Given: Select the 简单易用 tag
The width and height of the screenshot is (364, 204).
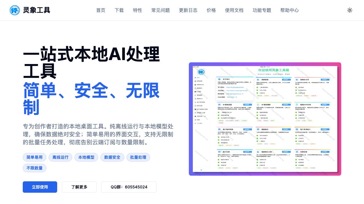Looking at the screenshot, I should [34, 157].
